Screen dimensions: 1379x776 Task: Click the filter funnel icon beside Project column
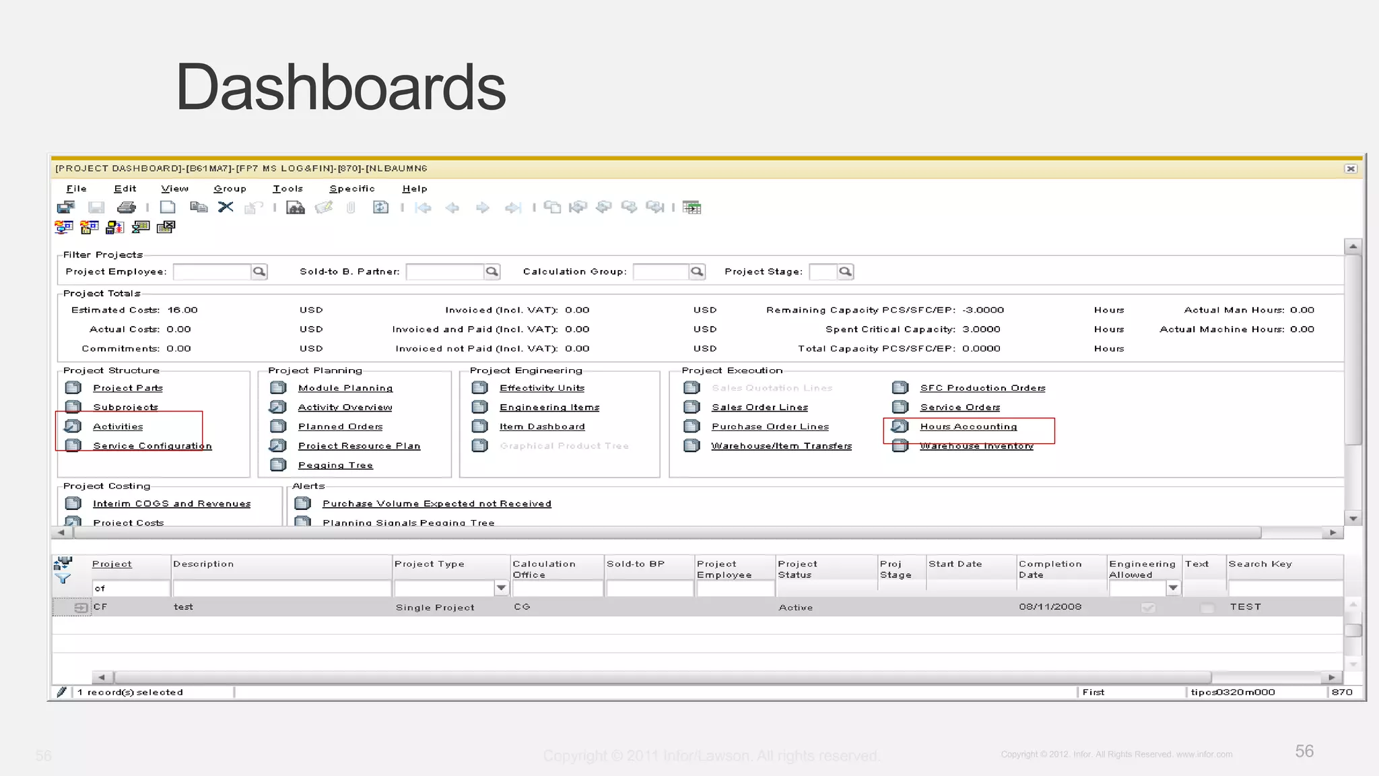[x=63, y=579]
